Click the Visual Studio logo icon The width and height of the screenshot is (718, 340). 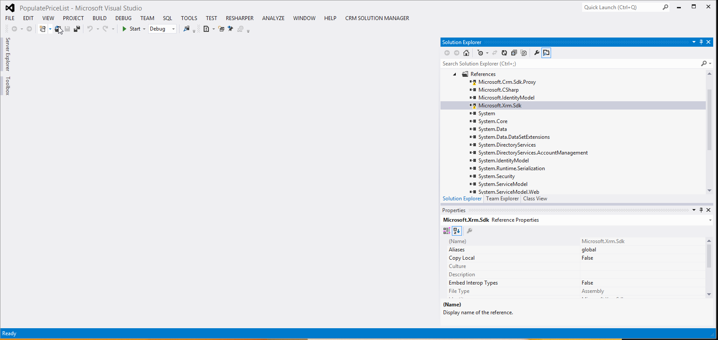[10, 8]
